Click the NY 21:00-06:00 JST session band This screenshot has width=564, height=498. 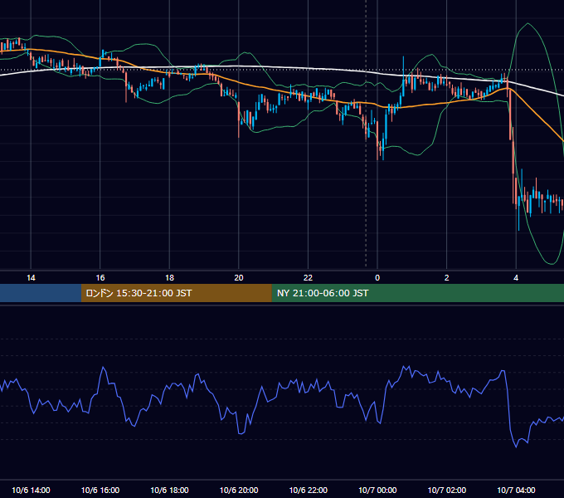point(417,293)
